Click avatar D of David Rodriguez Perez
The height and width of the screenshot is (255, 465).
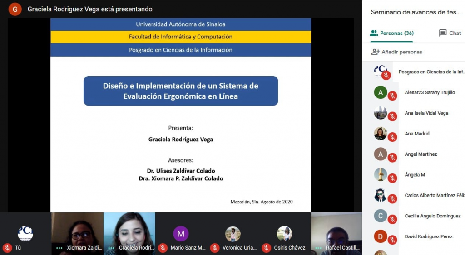[x=381, y=236]
